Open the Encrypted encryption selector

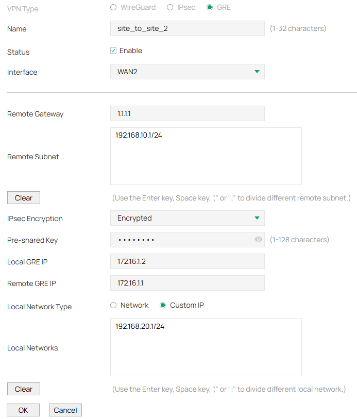point(187,218)
